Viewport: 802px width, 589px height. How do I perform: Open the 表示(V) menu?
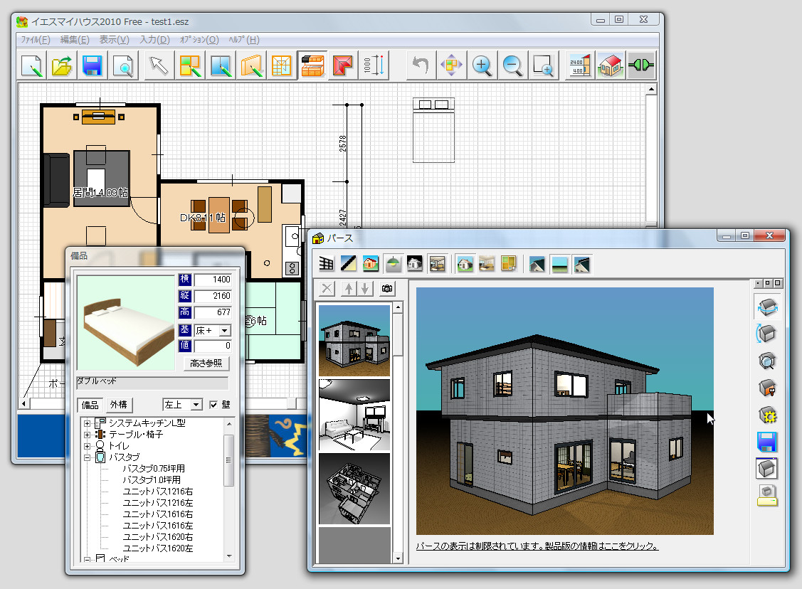pyautogui.click(x=114, y=39)
